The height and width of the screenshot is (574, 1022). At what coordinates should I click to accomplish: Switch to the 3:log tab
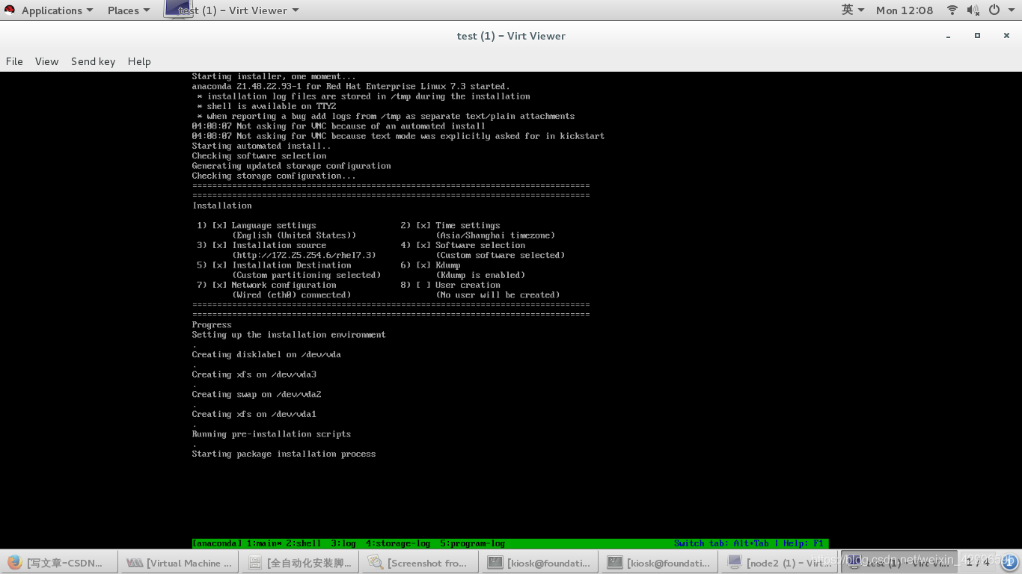coord(343,543)
